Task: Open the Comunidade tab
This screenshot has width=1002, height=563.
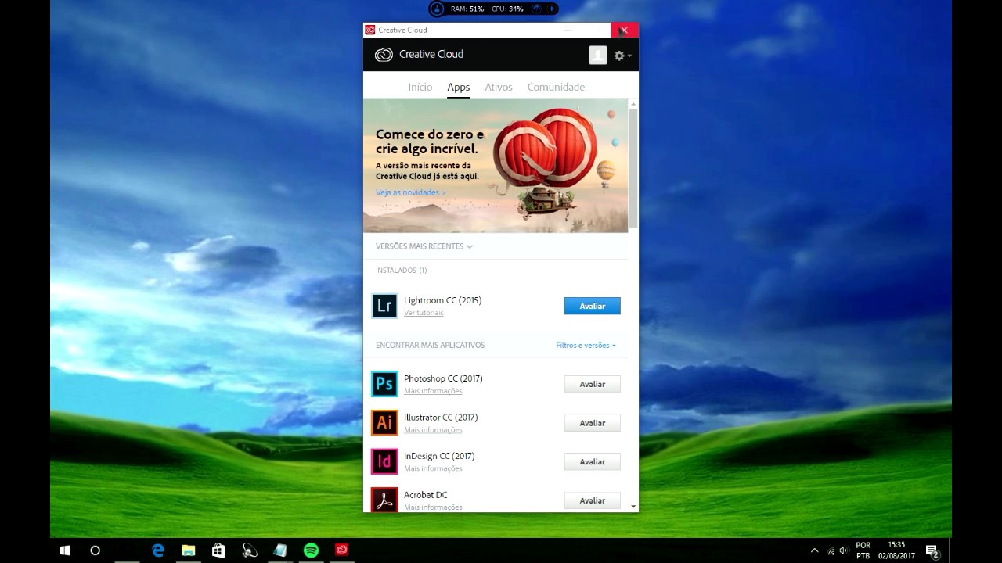Action: [556, 87]
